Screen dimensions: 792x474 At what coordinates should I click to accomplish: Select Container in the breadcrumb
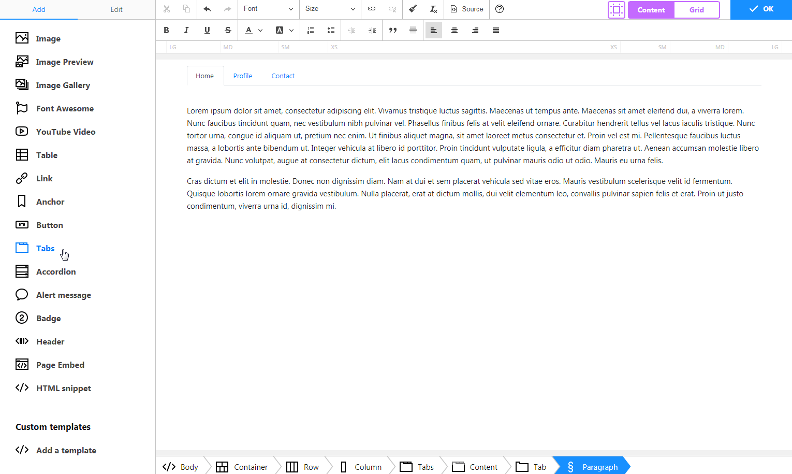pyautogui.click(x=242, y=467)
